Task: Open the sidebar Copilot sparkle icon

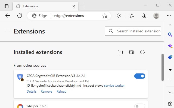Action: coord(170,46)
